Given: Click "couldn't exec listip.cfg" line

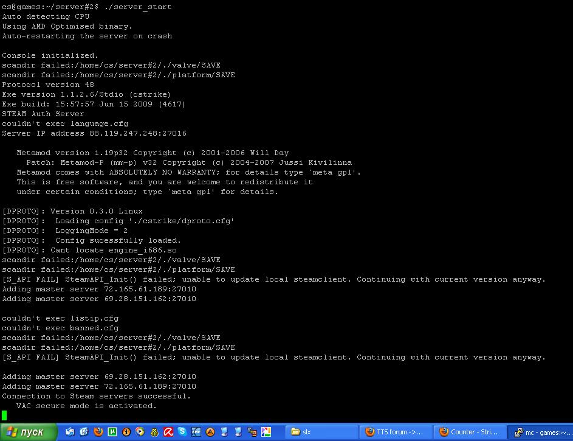Looking at the screenshot, I should [60, 318].
